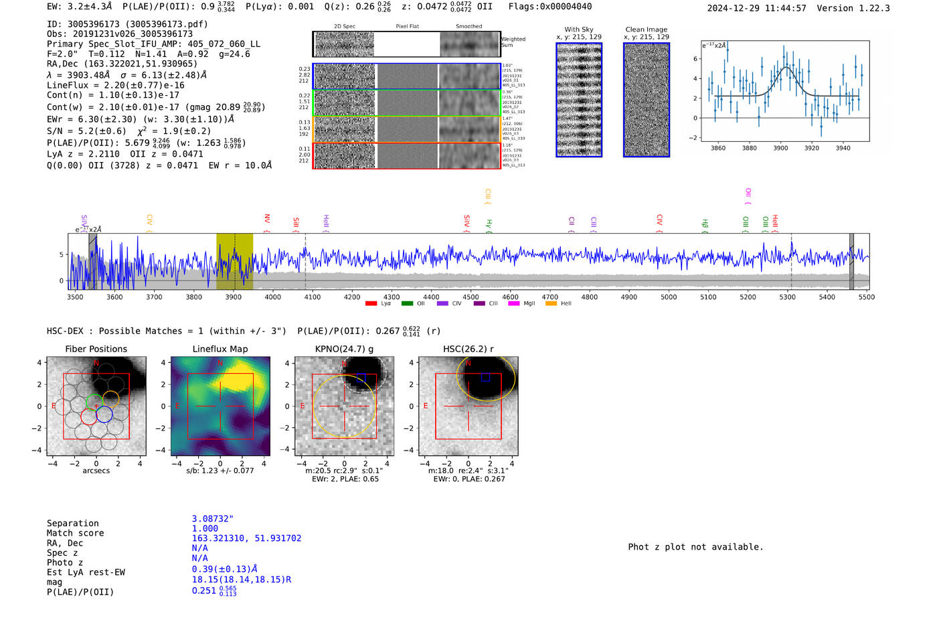Click the 'Smoothed' column header

(x=469, y=27)
